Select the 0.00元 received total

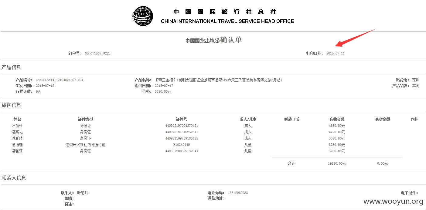pyautogui.click(x=383, y=163)
